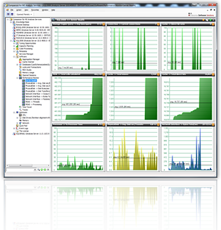Image resolution: width=221 pixels, height=230 pixels.
Task: Click orange button on Network Interface chart
Action: pos(213,124)
